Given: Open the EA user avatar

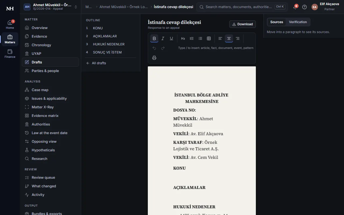Looking at the screenshot, I should (314, 7).
